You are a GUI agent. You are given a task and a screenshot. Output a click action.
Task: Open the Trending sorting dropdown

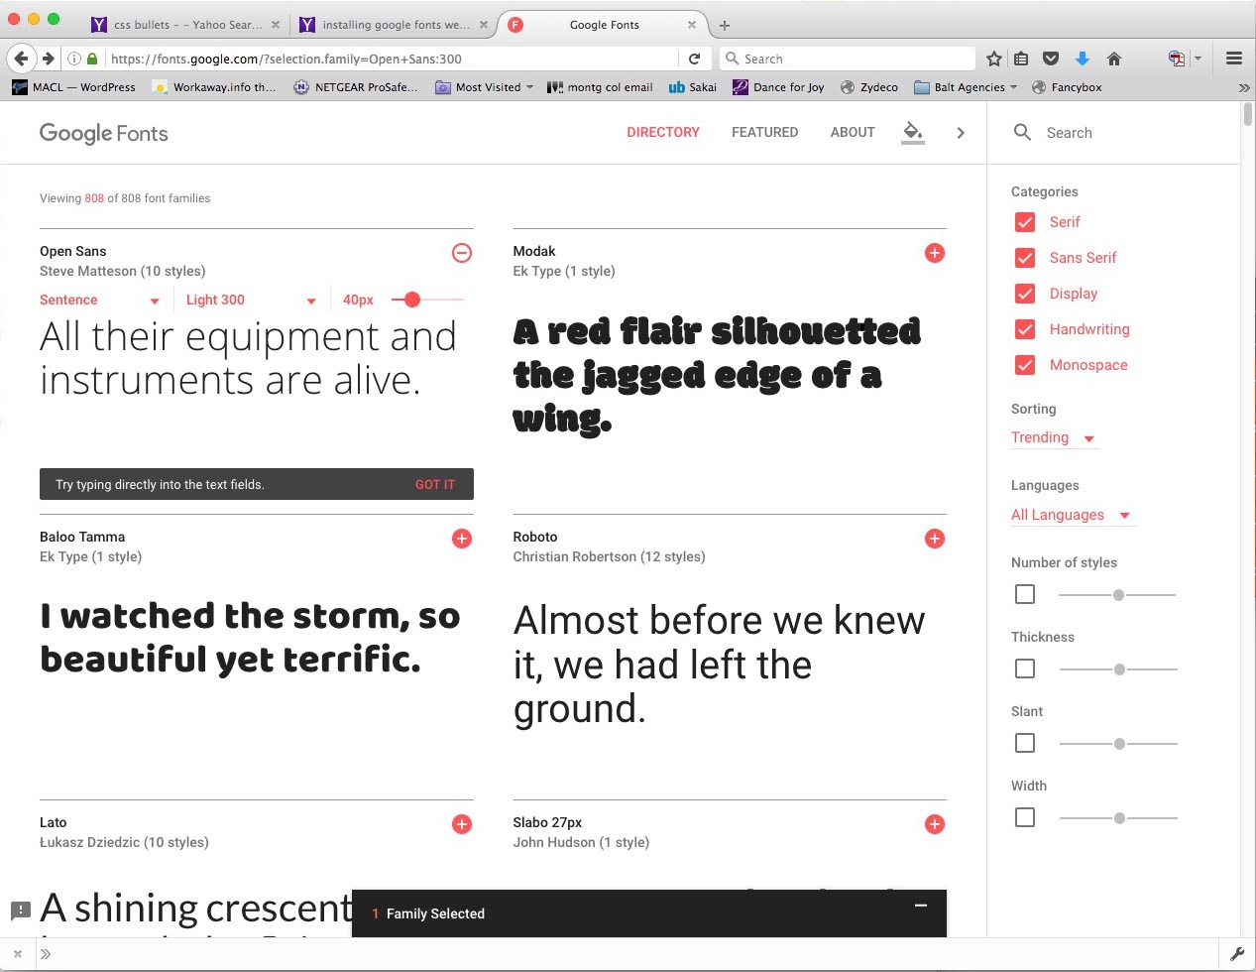(1054, 437)
